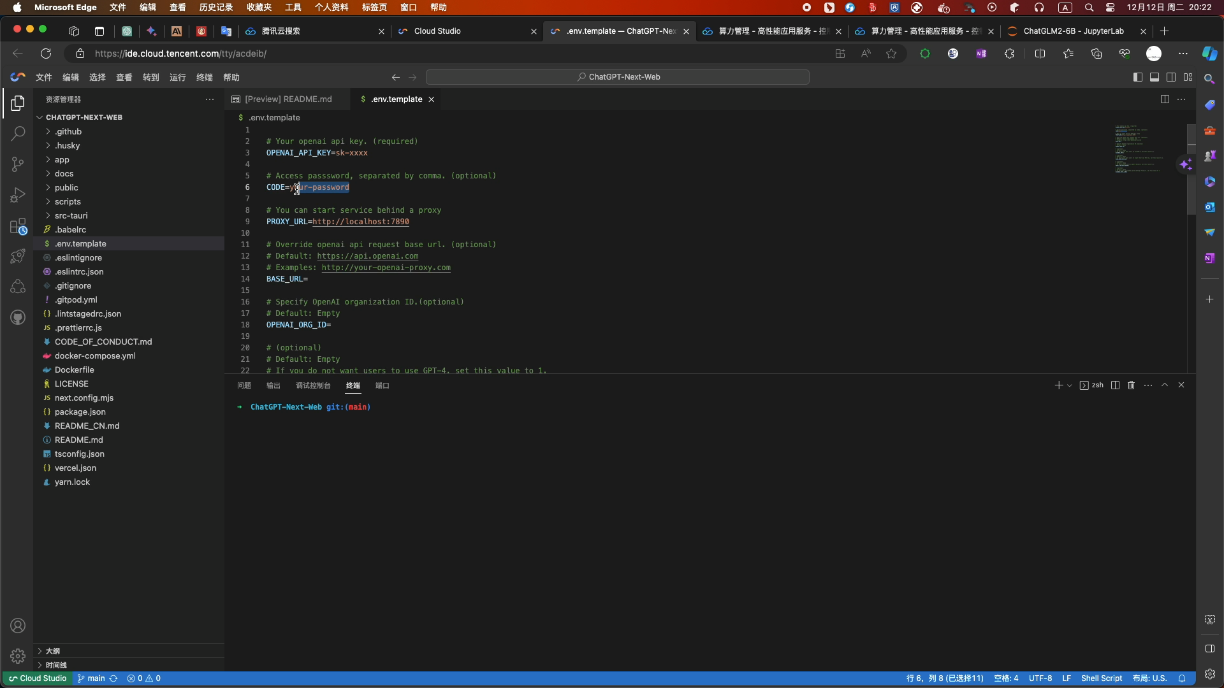The width and height of the screenshot is (1224, 688).
Task: Toggle secondary side bar layout button
Action: 1171,77
